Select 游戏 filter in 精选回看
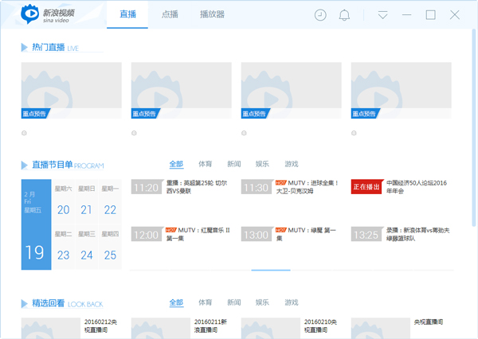 click(x=291, y=302)
